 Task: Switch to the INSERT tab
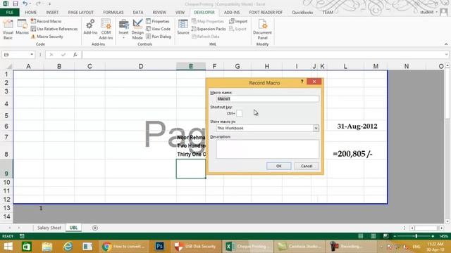(x=52, y=13)
